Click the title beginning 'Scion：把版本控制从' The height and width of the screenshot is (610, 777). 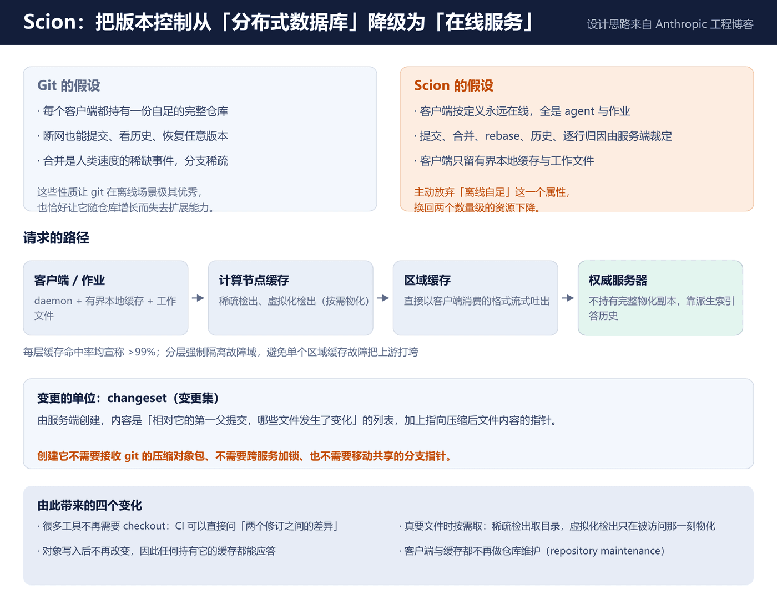point(278,22)
